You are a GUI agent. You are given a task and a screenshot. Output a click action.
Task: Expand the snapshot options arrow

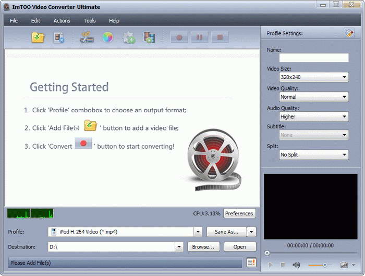pyautogui.click(x=354, y=265)
